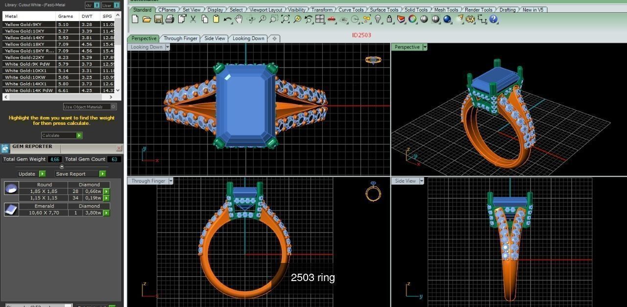
Task: Click the red car Named Views icon
Action: tap(332, 19)
